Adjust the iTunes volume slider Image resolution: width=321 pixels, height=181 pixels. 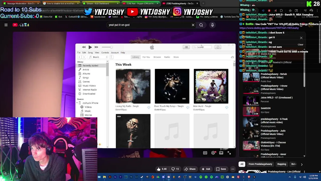click(x=107, y=47)
